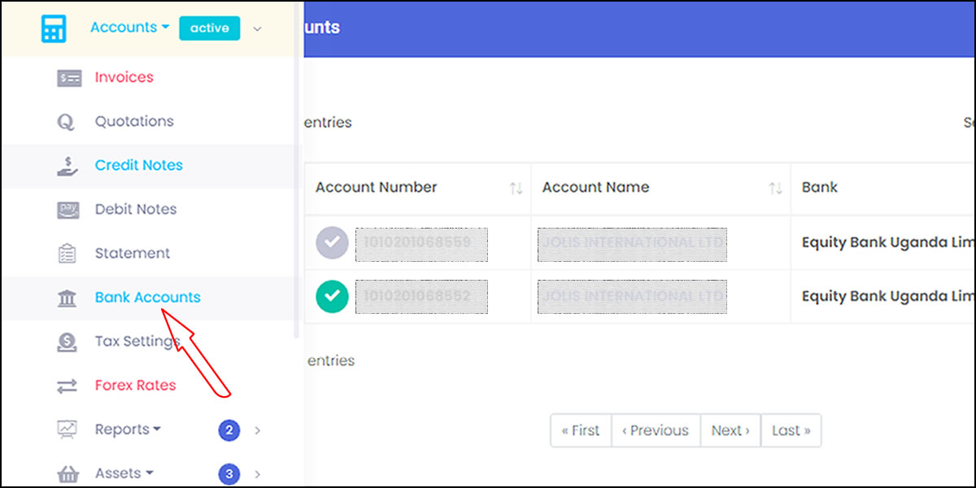Click the Quotations Q icon

coord(65,122)
